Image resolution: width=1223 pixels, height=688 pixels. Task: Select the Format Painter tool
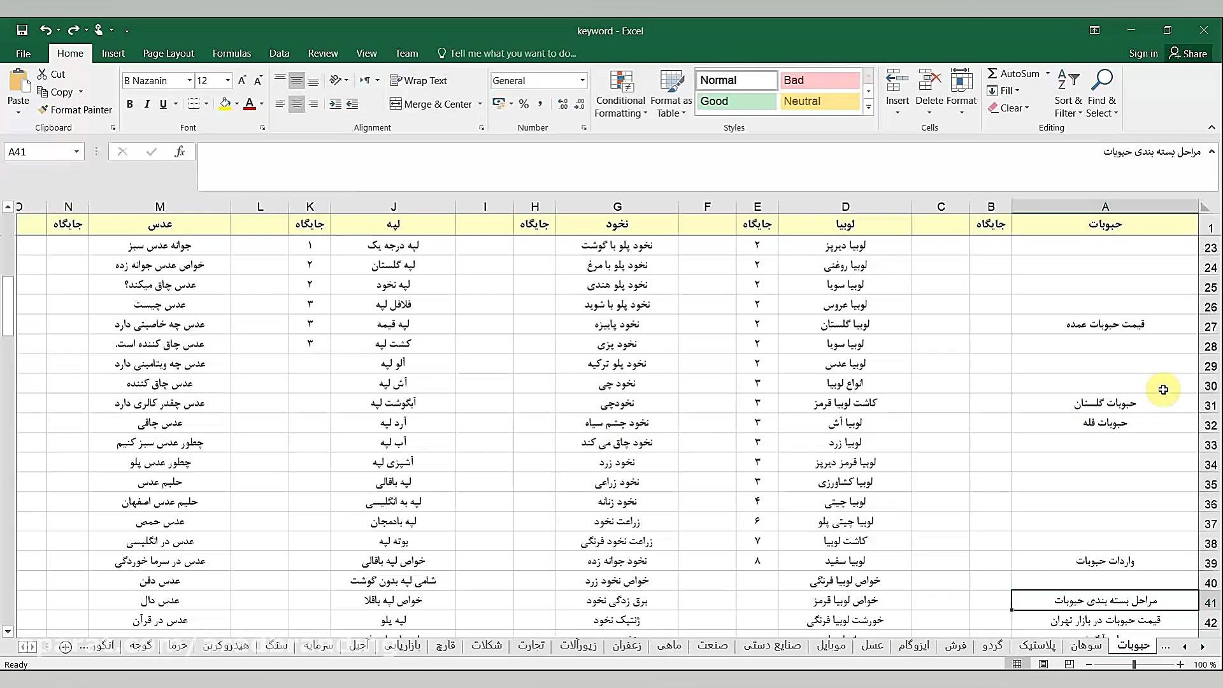point(75,110)
